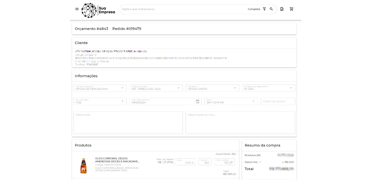Click the Completa search mode label
371x180 pixels.
tap(254, 9)
